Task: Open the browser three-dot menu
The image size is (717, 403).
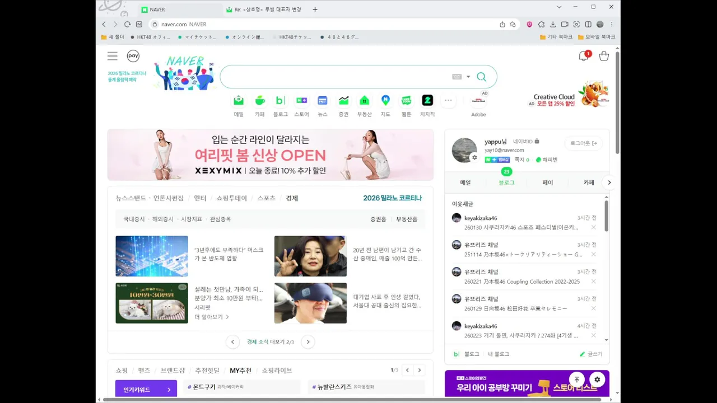Action: tap(612, 24)
